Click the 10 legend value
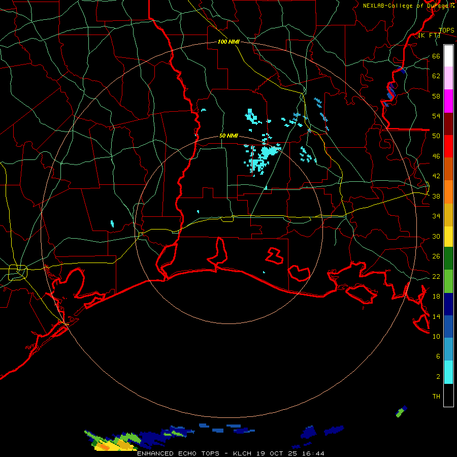 (x=436, y=336)
